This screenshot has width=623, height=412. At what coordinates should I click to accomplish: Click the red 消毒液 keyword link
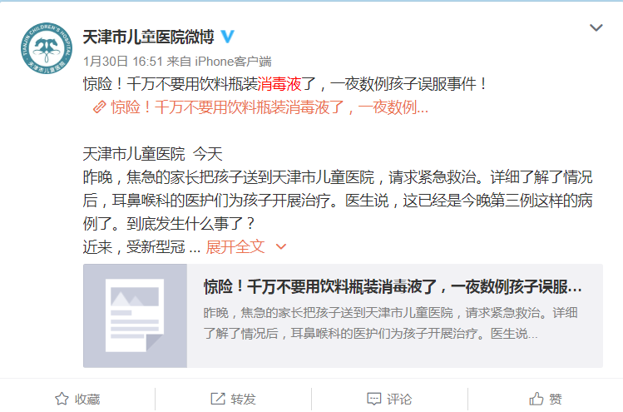(279, 84)
